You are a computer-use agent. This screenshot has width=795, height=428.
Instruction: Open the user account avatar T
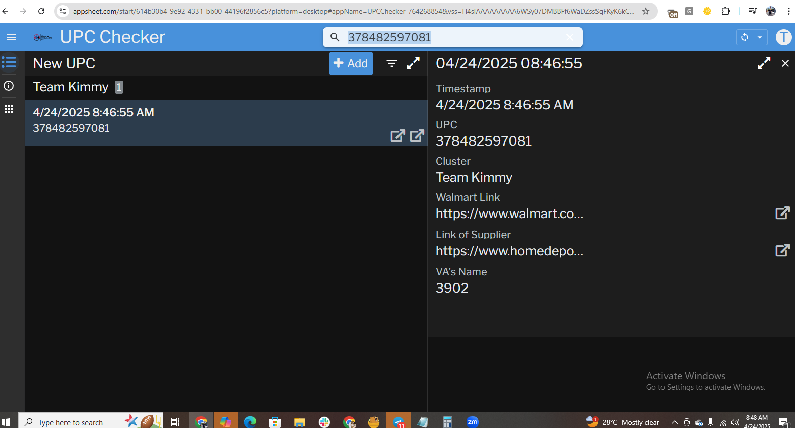point(783,37)
